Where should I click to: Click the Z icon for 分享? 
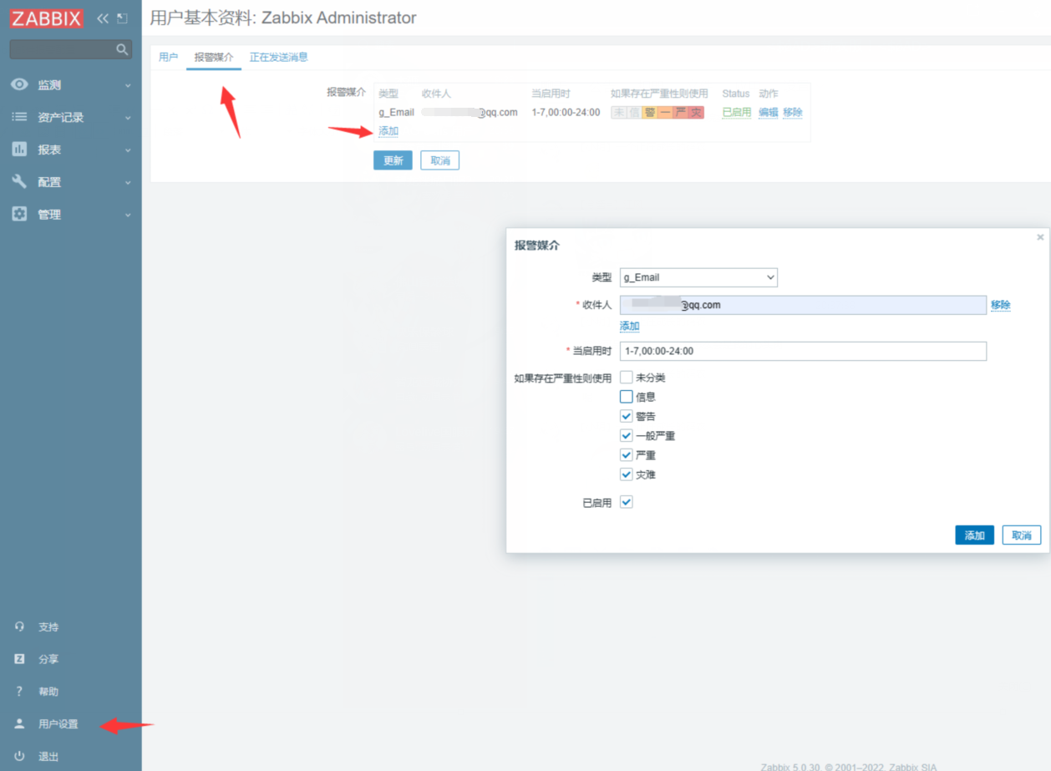pyautogui.click(x=19, y=659)
